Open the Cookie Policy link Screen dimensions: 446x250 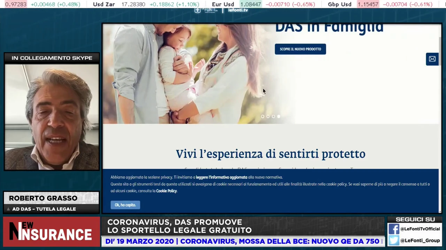click(x=167, y=191)
